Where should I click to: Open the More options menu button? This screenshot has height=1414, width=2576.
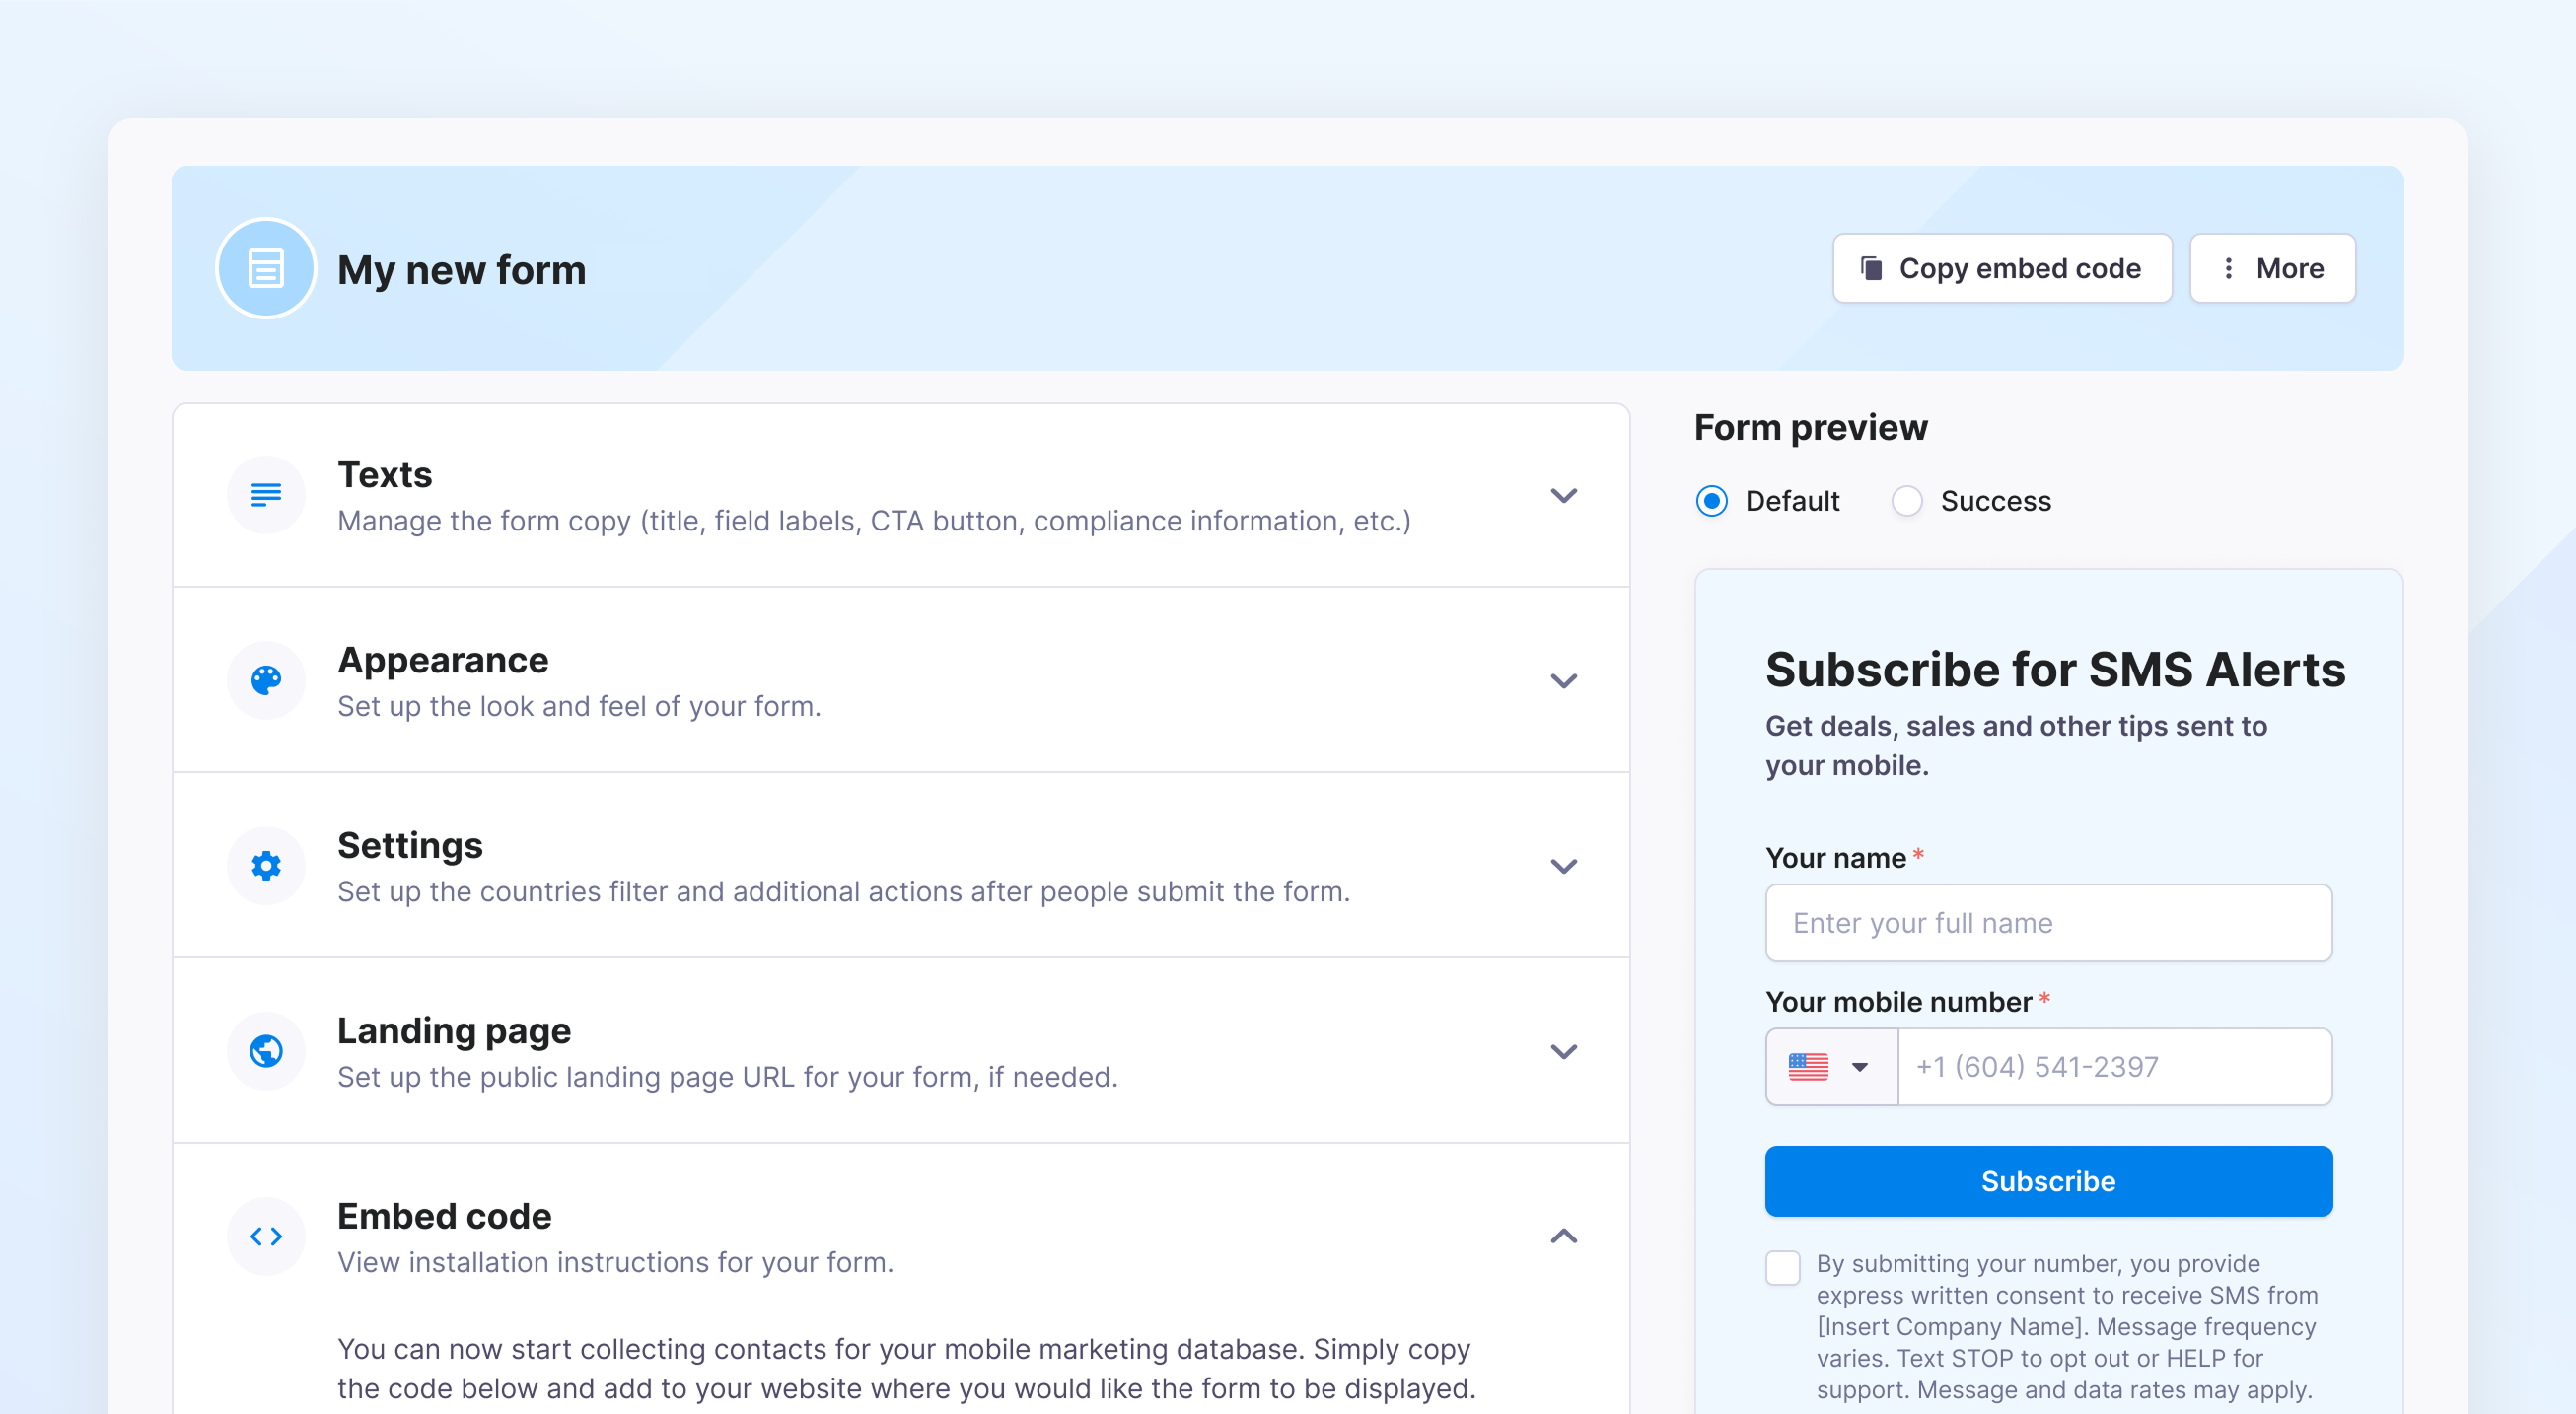(2272, 268)
